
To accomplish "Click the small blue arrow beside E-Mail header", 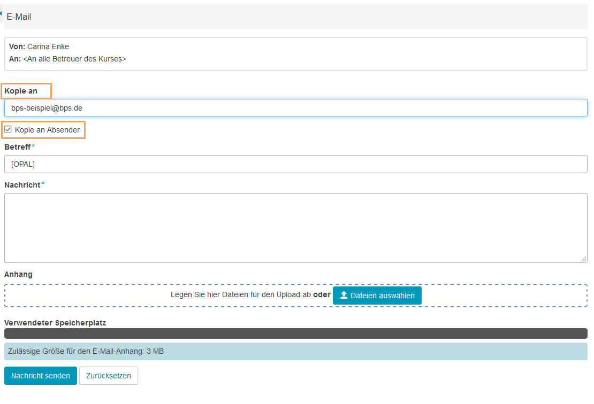I will tap(1, 13).
